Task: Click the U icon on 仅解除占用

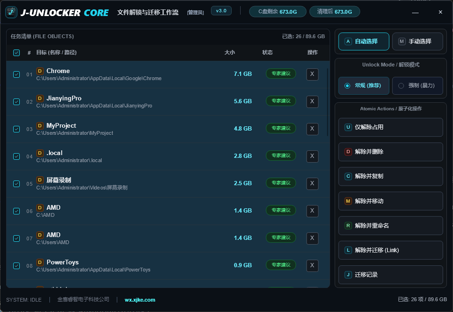Action: 348,127
